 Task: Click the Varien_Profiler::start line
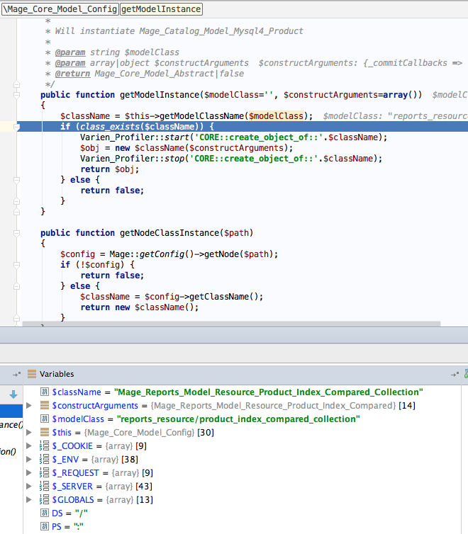233,137
